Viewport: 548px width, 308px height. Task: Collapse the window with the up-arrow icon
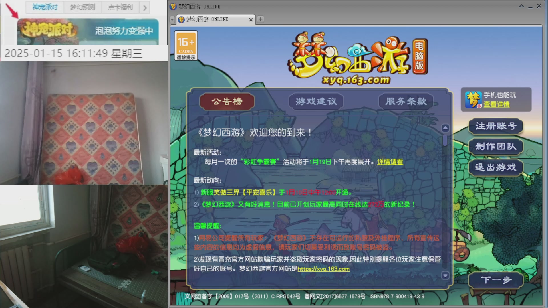521,6
